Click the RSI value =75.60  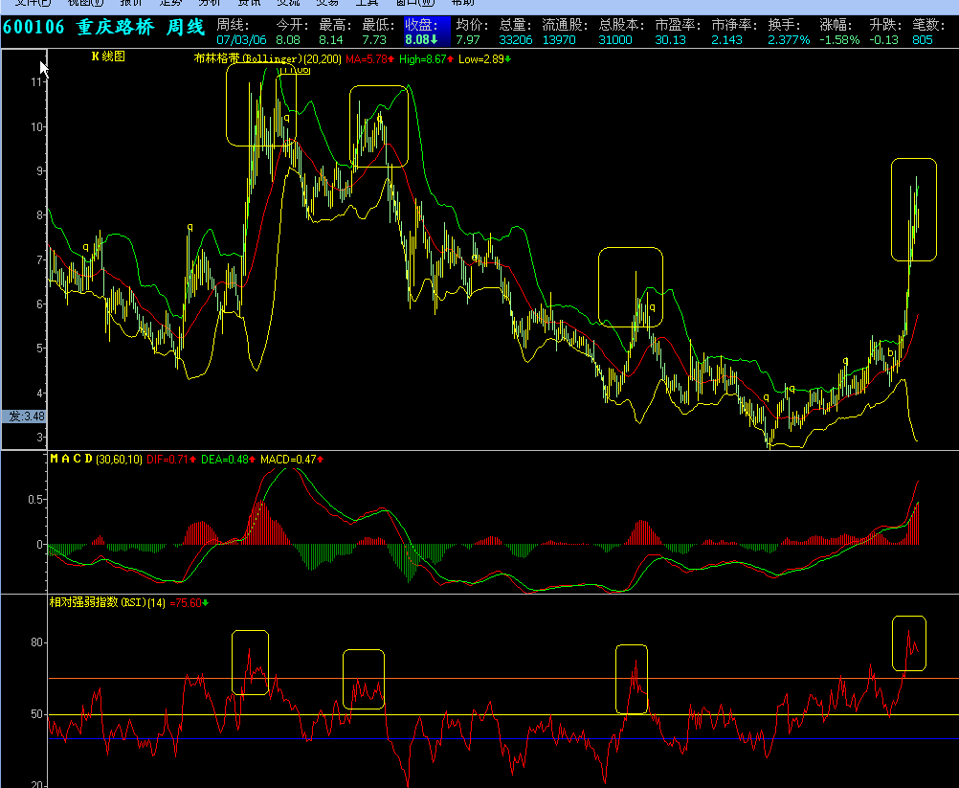tap(189, 602)
